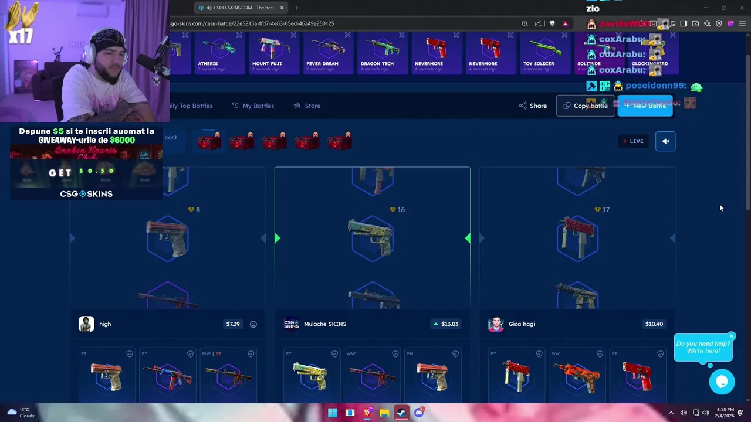Go to the Store tab
751x422 pixels.
pyautogui.click(x=307, y=105)
